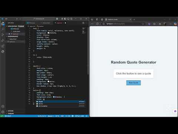Open a new browser tab
The height and width of the screenshot is (134, 178).
tap(134, 19)
